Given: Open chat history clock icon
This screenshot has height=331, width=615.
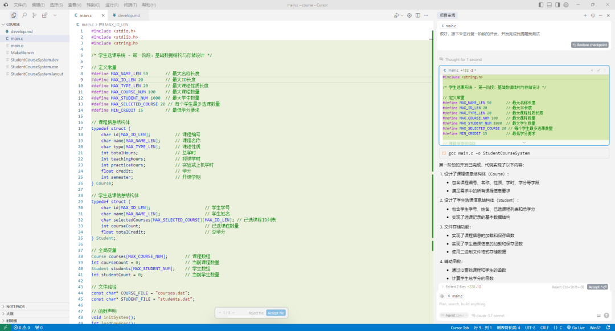Looking at the screenshot, I should (593, 15).
